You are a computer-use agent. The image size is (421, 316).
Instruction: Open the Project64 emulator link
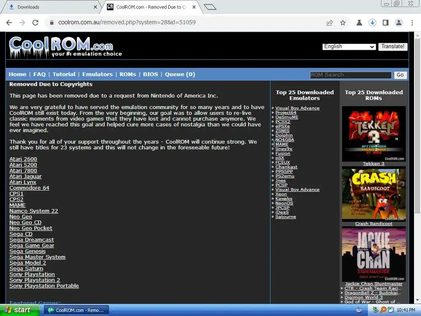tap(286, 113)
